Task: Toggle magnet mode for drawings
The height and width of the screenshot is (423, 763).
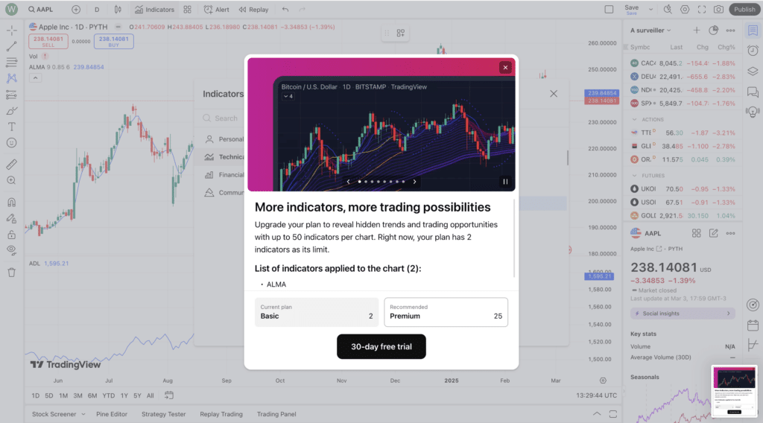Action: [11, 202]
